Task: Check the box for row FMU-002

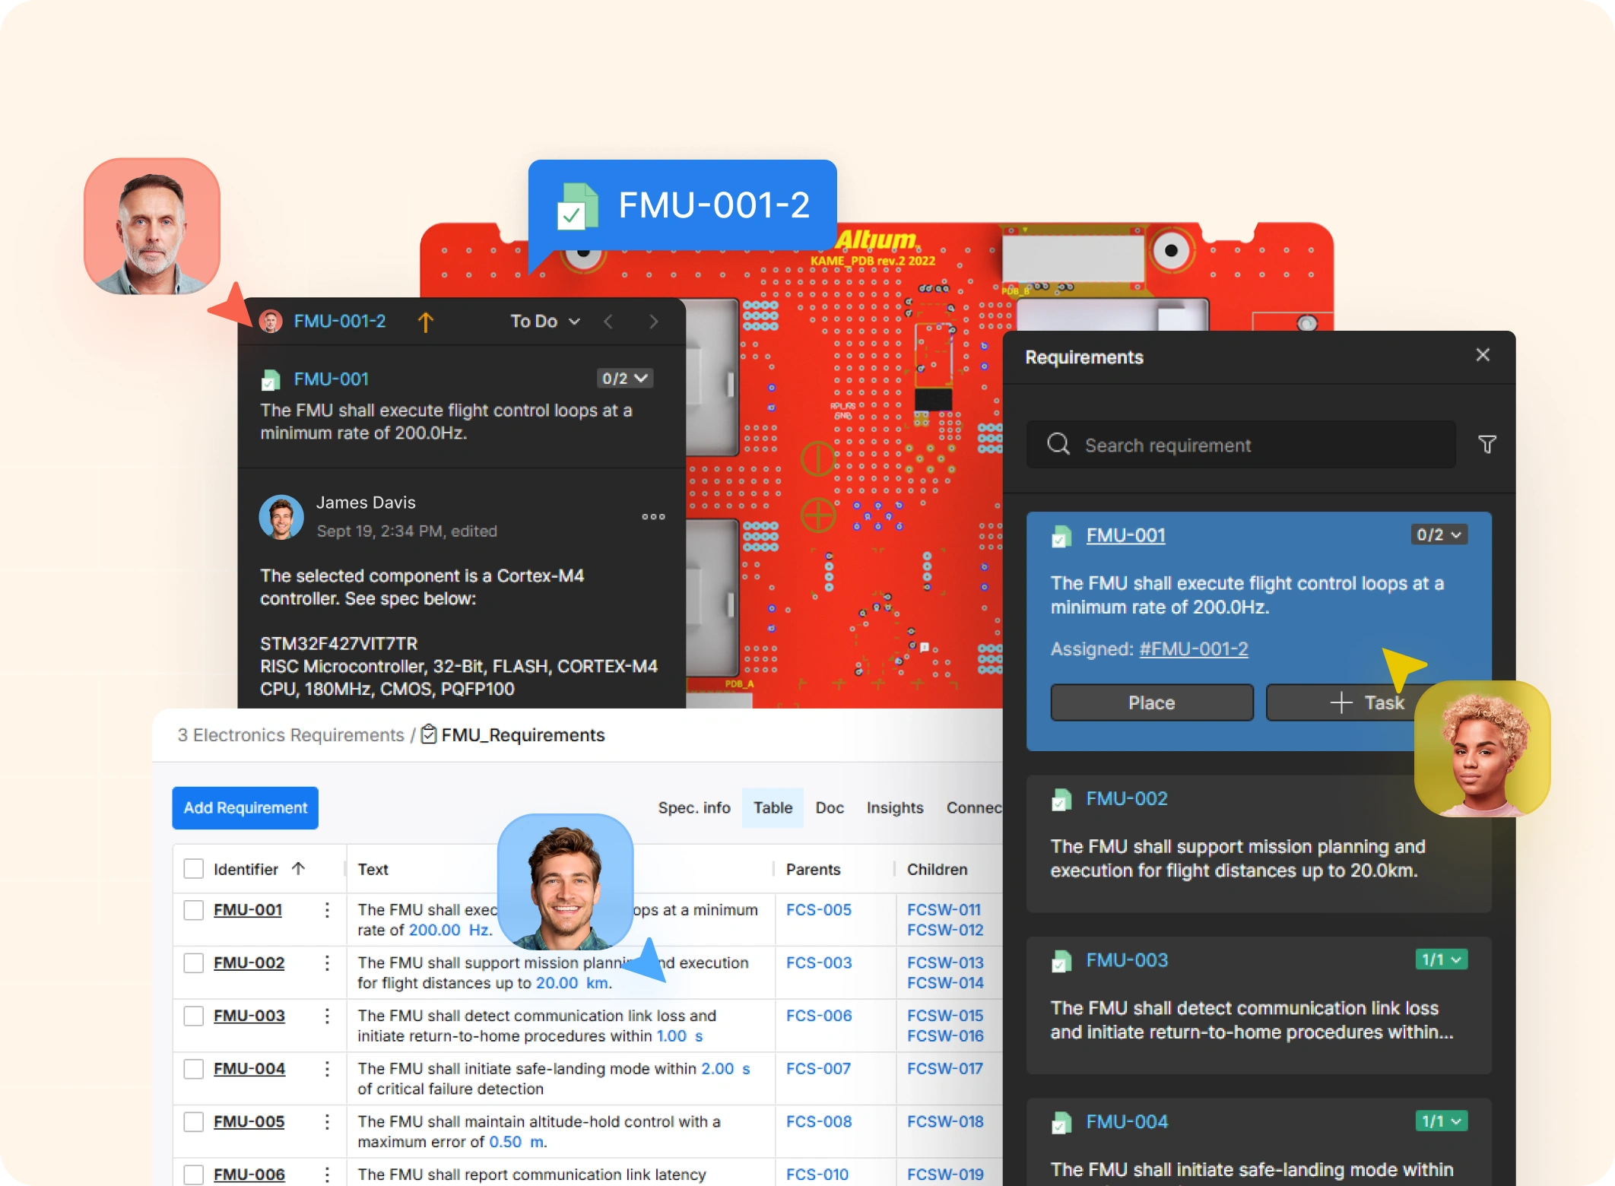Action: (194, 963)
